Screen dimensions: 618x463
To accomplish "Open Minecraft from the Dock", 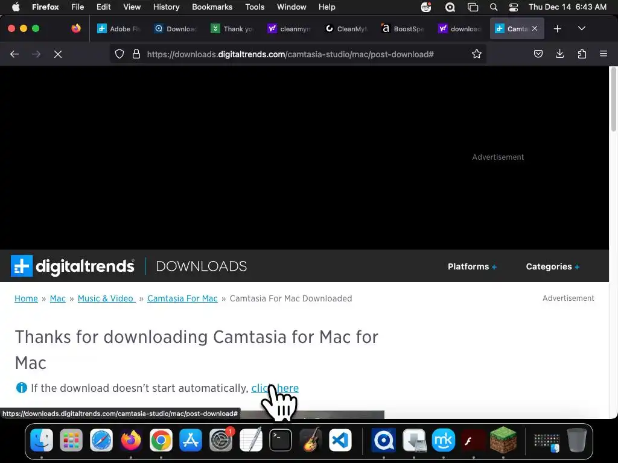I will (x=503, y=439).
